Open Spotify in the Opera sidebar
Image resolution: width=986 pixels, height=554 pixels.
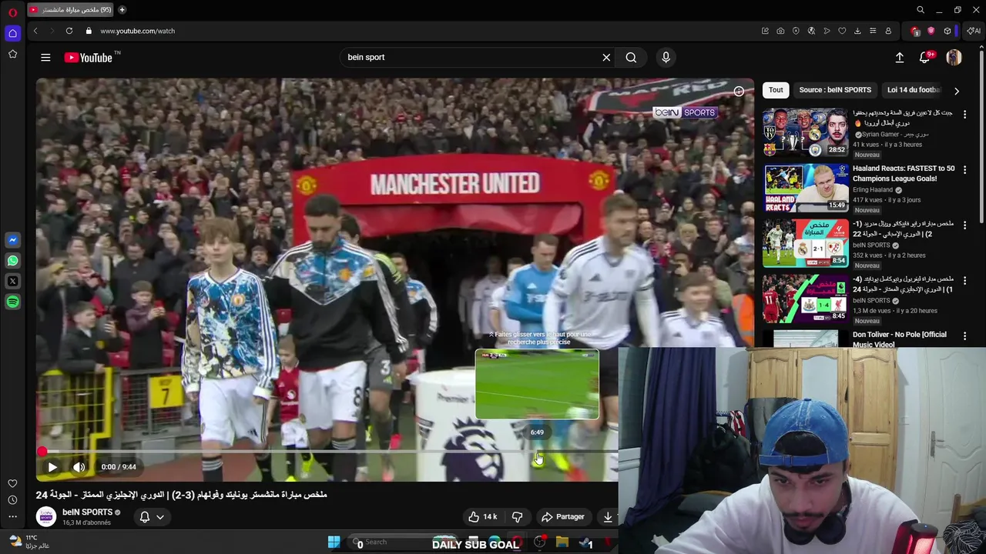coord(12,302)
